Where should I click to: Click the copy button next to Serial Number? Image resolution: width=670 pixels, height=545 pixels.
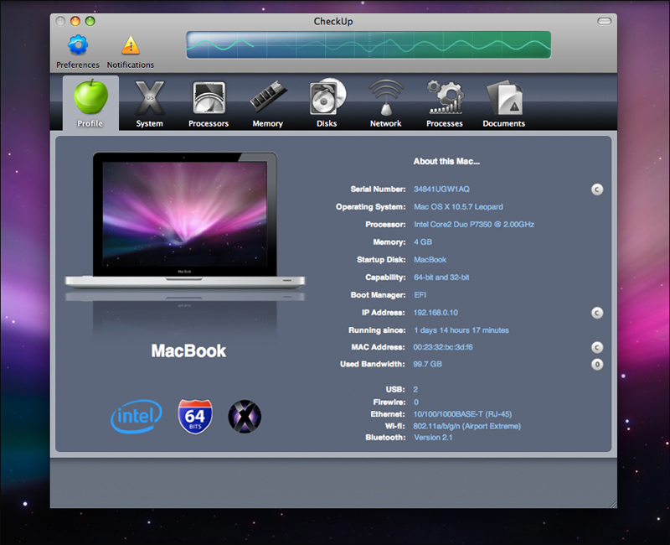tap(597, 189)
